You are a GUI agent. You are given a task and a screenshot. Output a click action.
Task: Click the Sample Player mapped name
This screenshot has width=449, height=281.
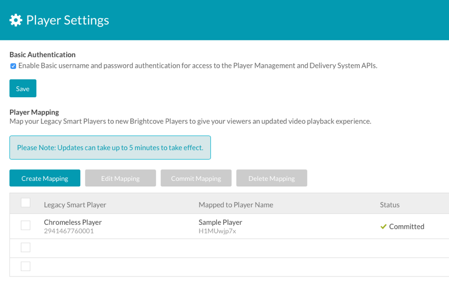click(x=221, y=222)
